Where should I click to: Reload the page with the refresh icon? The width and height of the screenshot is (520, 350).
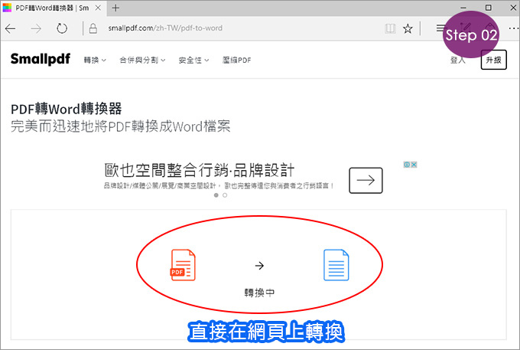(62, 28)
